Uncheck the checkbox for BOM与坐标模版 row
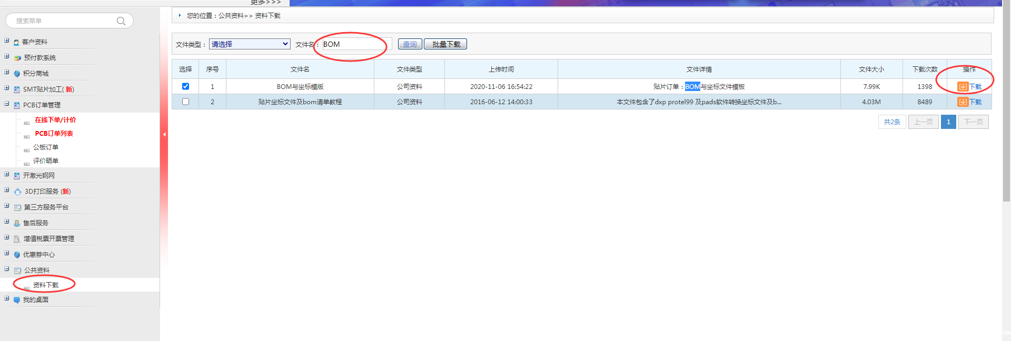This screenshot has width=1011, height=341. coord(185,86)
